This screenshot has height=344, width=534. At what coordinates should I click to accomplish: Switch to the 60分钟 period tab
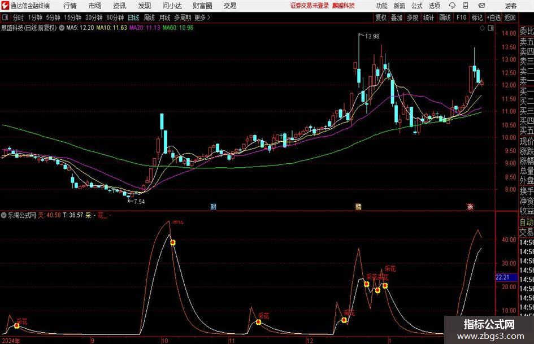pos(115,18)
